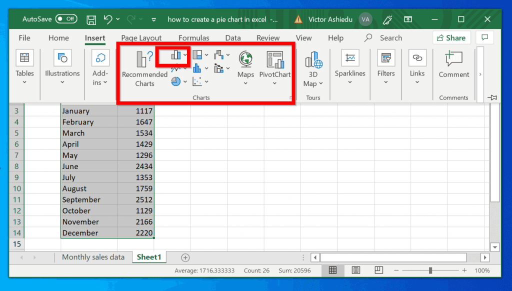Select row header 10
Viewport: 512px width, 291px height.
click(16, 188)
